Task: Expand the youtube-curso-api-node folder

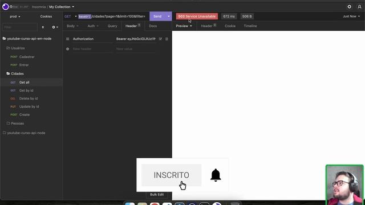Action: 24,133
